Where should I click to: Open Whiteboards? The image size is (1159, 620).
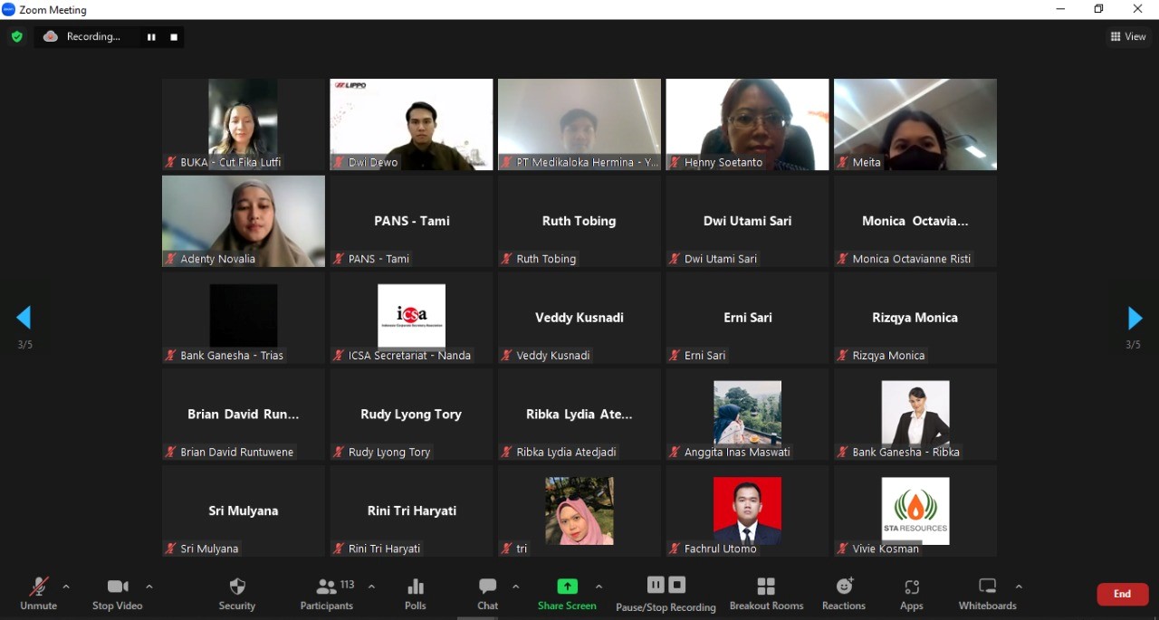pyautogui.click(x=987, y=593)
